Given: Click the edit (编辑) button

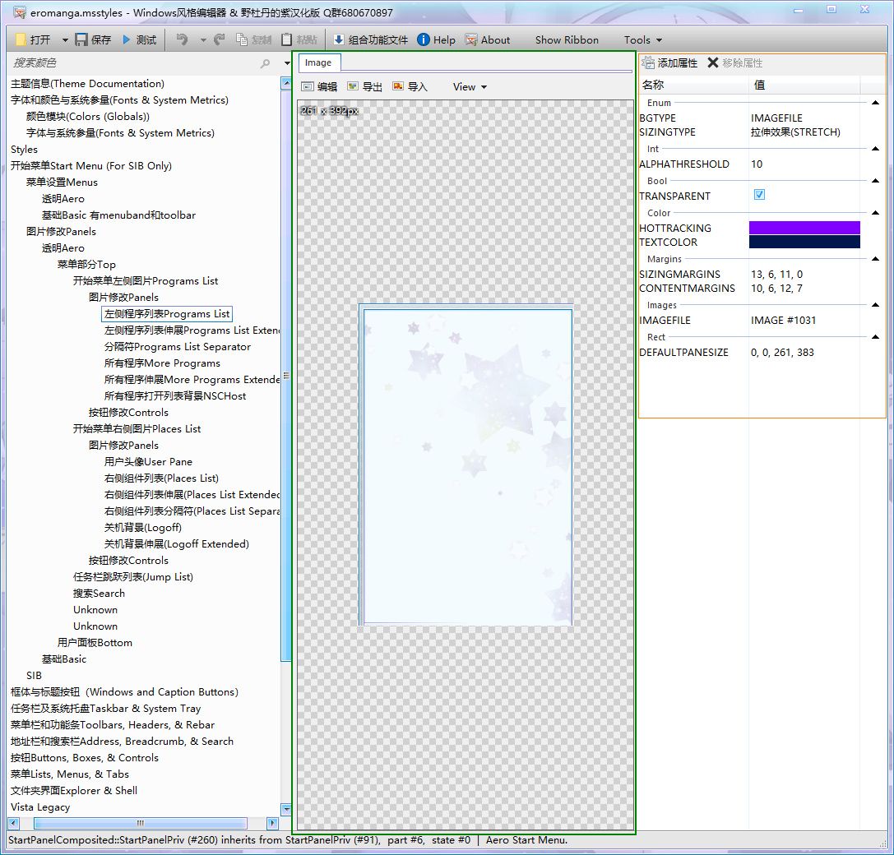Looking at the screenshot, I should 319,86.
